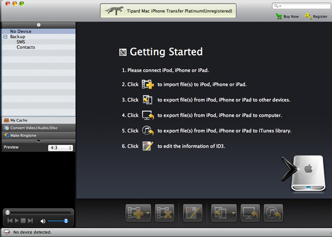Click the Apple drive illustration
Screen dimensions: 332x237
(303, 173)
